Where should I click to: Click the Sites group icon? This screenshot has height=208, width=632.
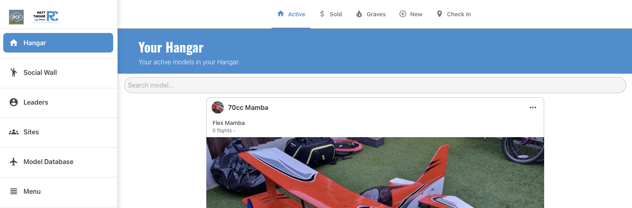tap(13, 132)
